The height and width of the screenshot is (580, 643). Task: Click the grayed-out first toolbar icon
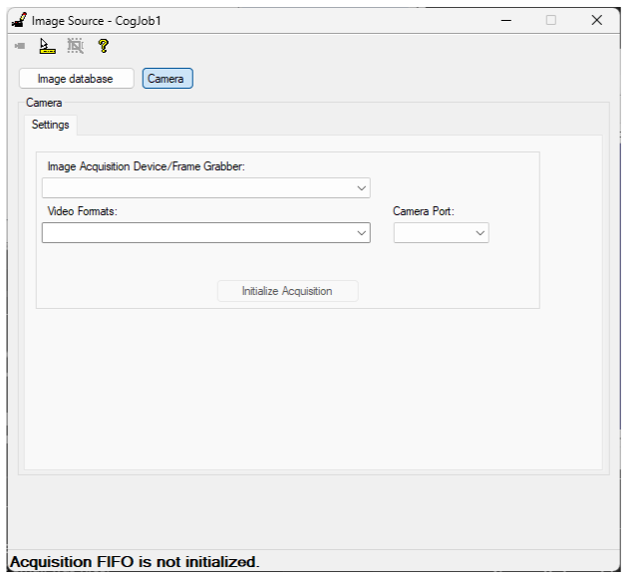click(20, 46)
